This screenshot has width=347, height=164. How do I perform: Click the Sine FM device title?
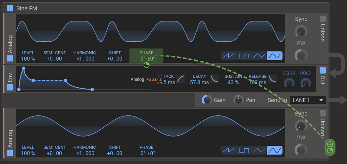[27, 9]
